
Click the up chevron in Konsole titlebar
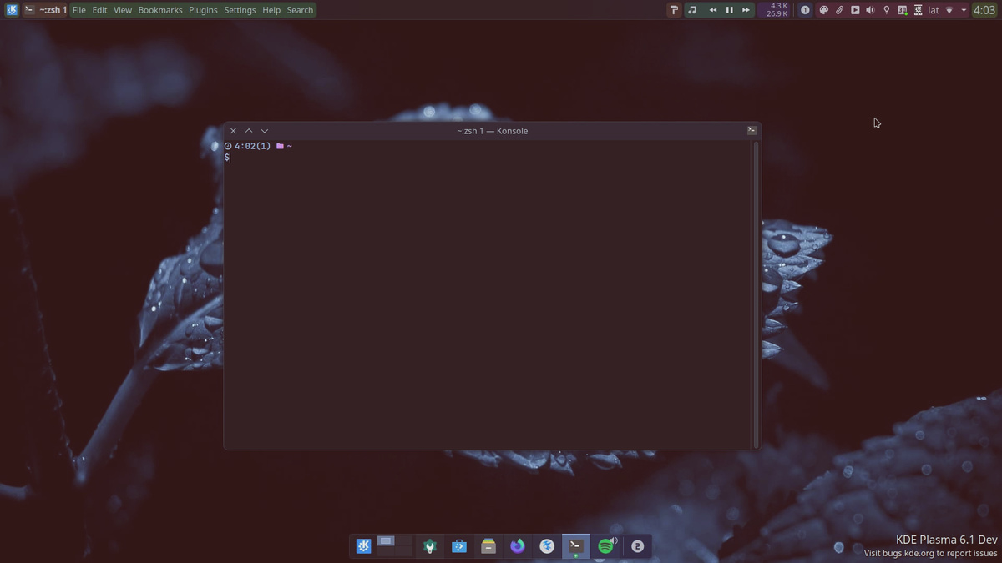[x=249, y=131]
